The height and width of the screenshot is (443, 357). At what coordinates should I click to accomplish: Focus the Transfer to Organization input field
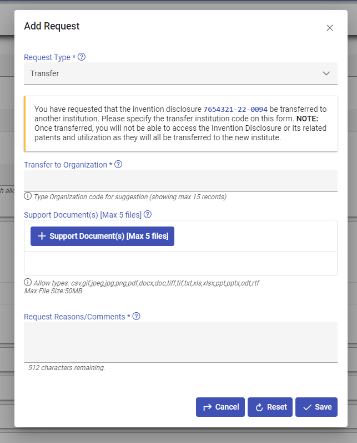(x=180, y=181)
